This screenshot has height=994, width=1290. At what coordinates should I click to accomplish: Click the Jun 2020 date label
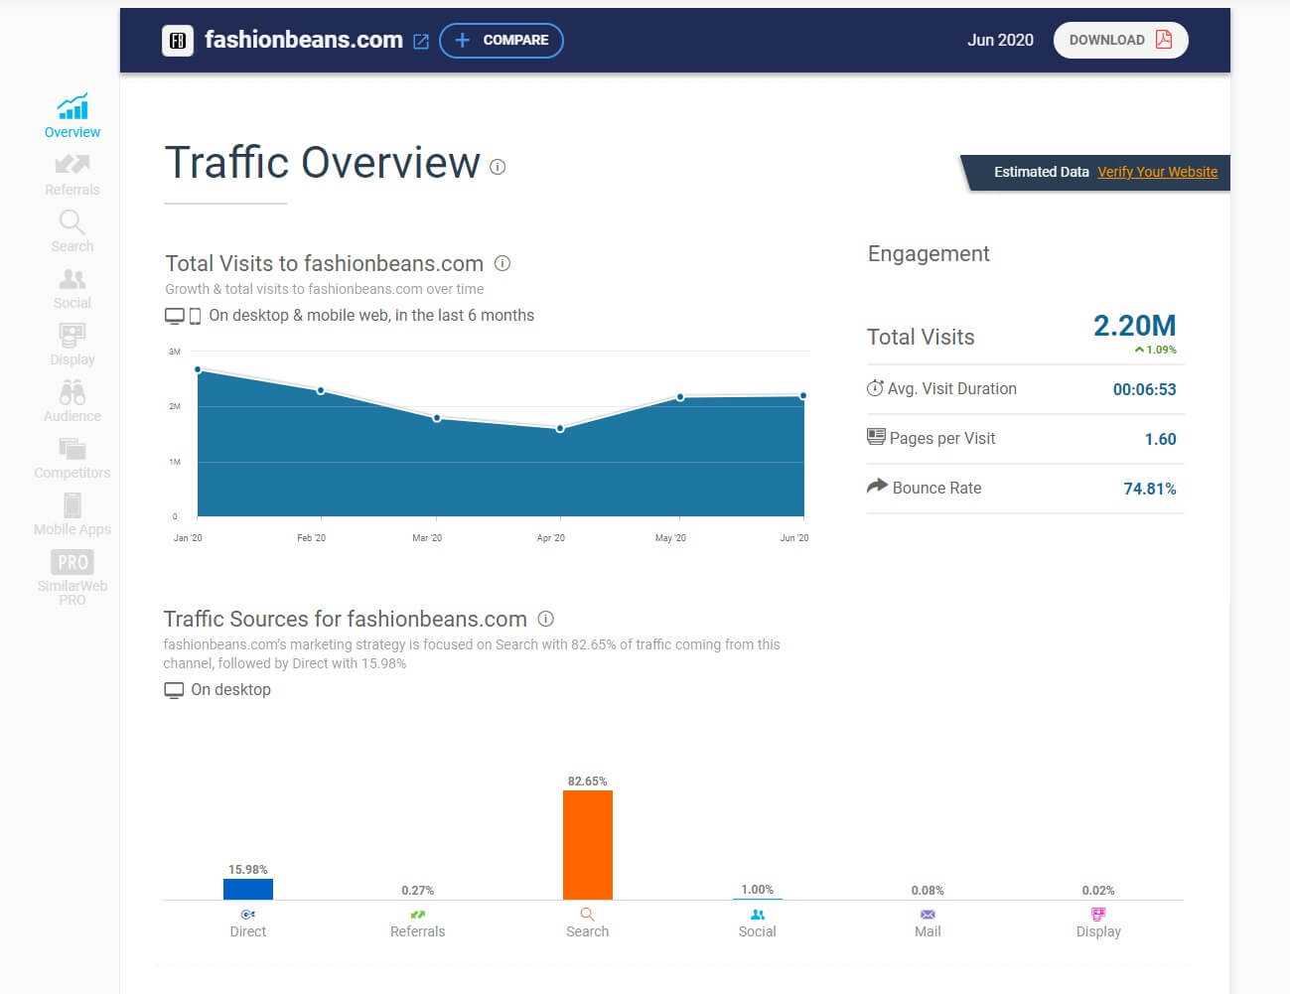pyautogui.click(x=1000, y=40)
